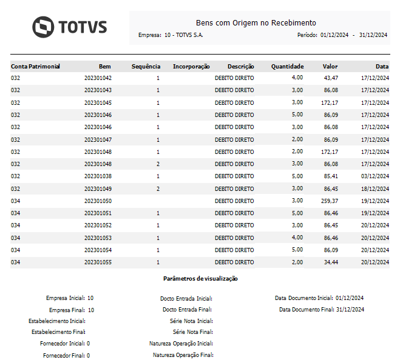Click the TOTVS logo
The image size is (400, 360).
69,27
